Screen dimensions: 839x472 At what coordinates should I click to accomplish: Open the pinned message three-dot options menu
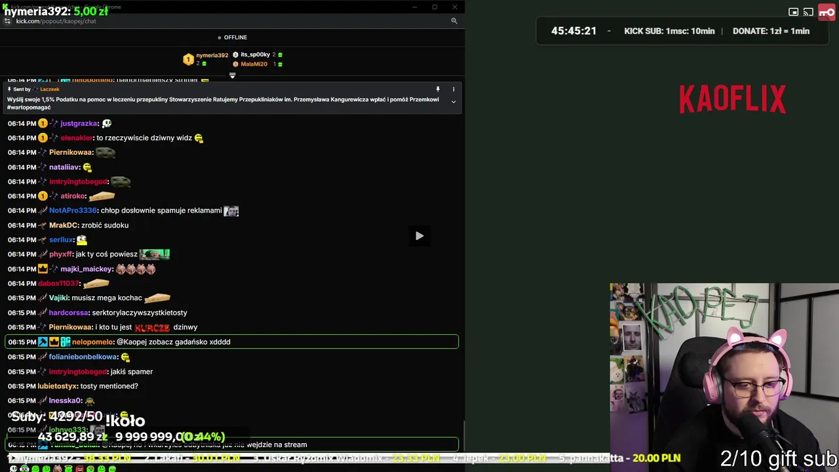pyautogui.click(x=453, y=89)
